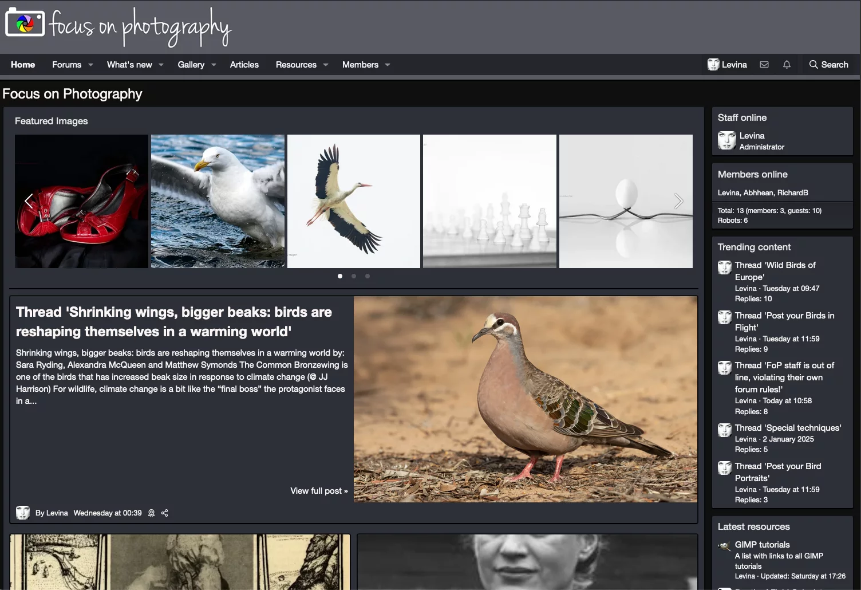Image resolution: width=861 pixels, height=590 pixels.
Task: Open the flying stork featured image
Action: coord(354,201)
